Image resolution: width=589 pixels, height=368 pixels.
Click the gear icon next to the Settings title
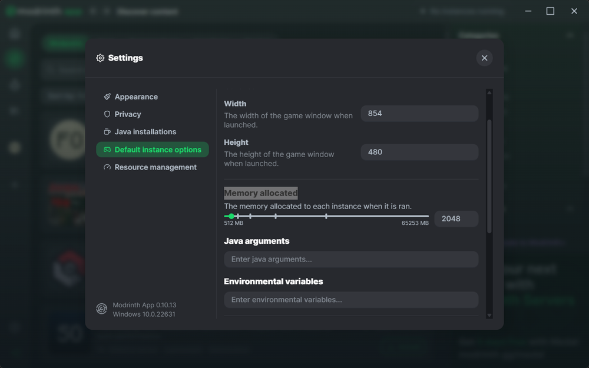click(100, 58)
